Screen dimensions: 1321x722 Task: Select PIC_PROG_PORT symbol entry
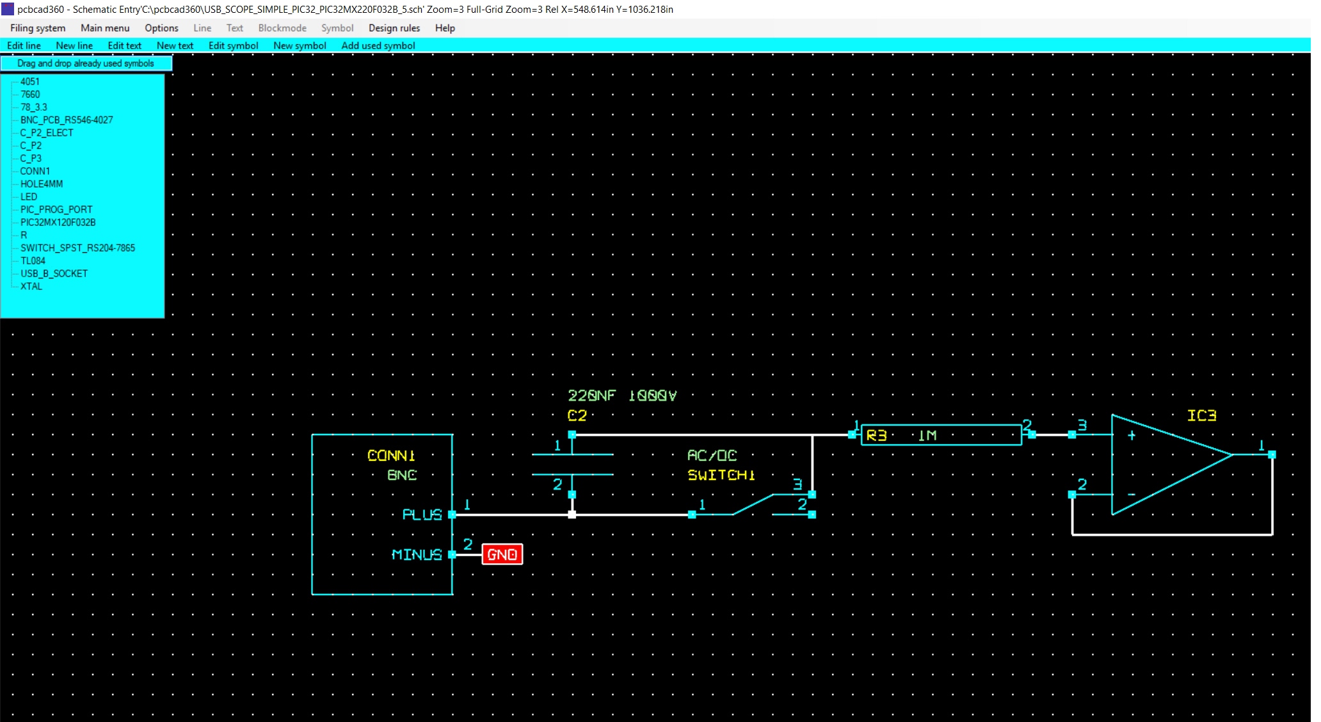(x=56, y=209)
